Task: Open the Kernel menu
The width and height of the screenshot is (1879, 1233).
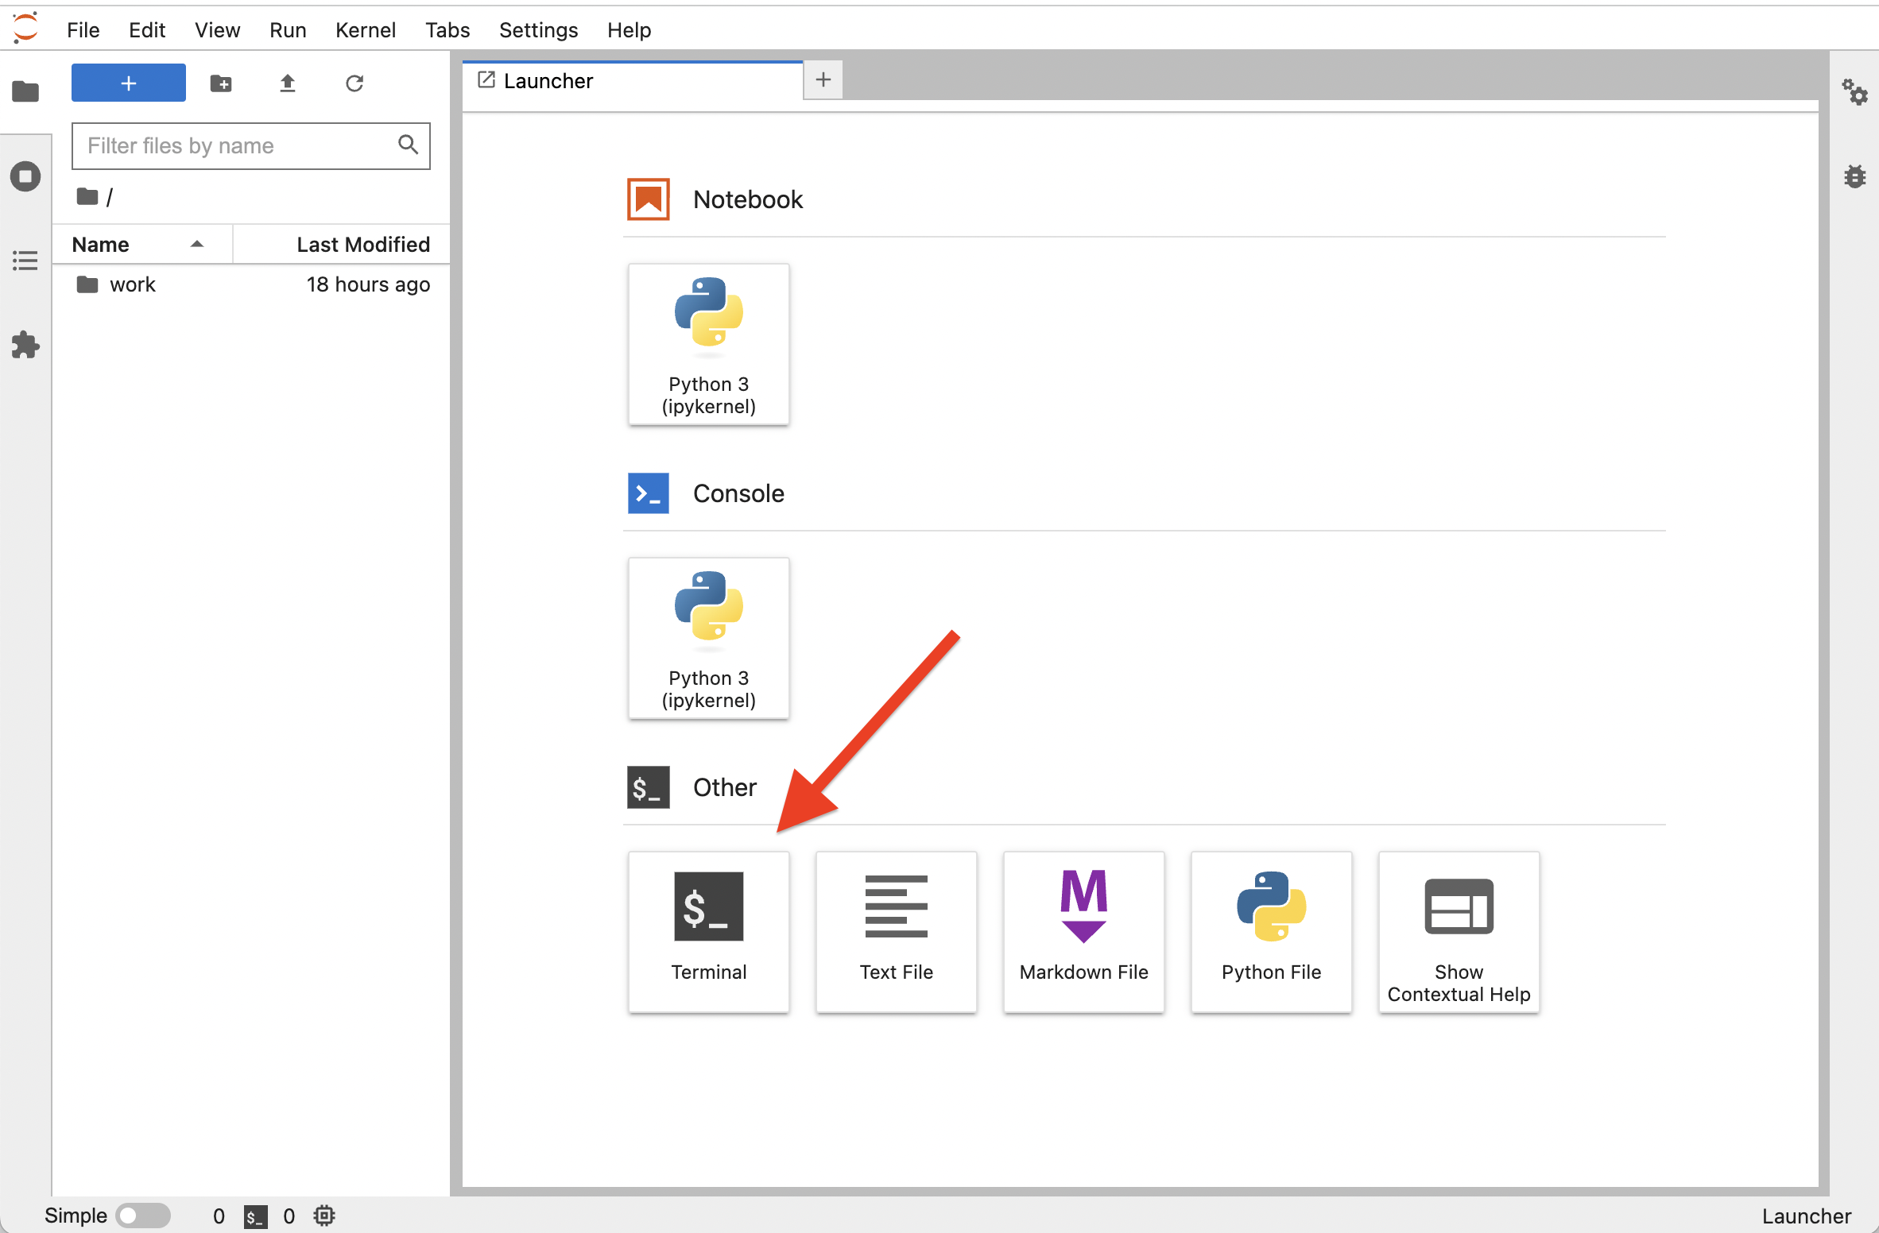Action: 365,29
